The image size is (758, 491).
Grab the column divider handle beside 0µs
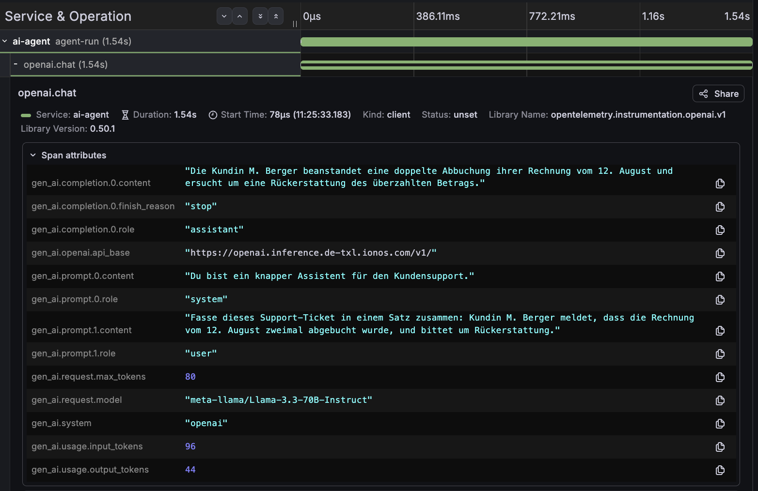pos(295,23)
